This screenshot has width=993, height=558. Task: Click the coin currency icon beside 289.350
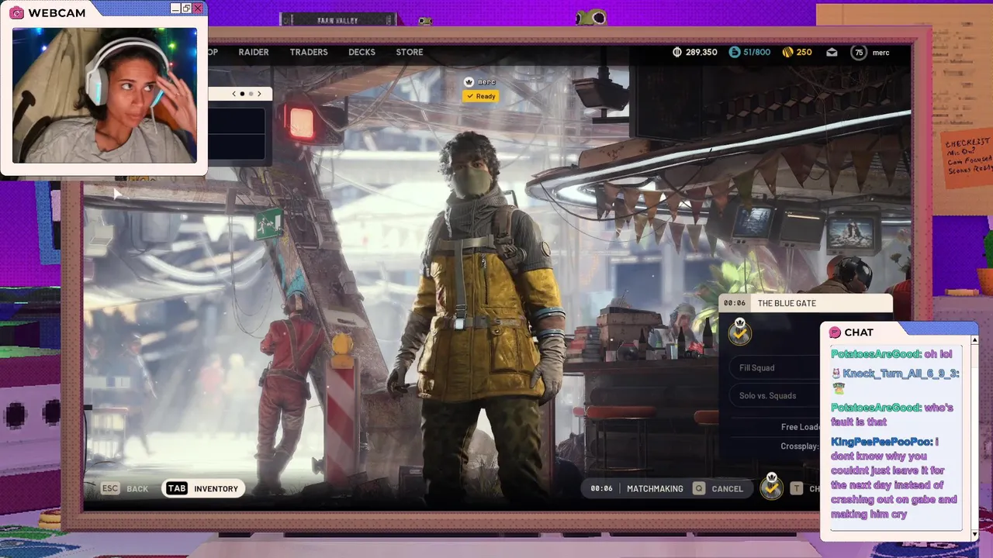tap(676, 52)
